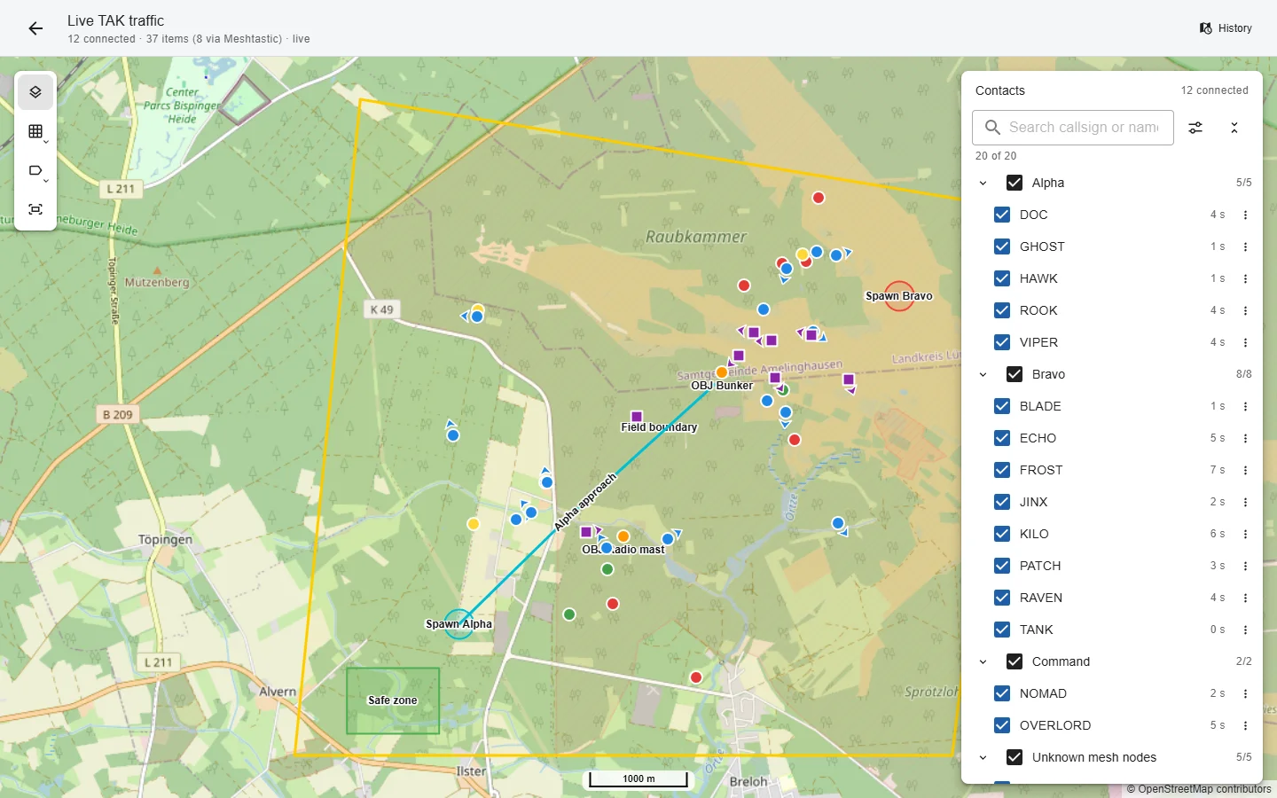Open the grid overlay tool

(x=35, y=131)
